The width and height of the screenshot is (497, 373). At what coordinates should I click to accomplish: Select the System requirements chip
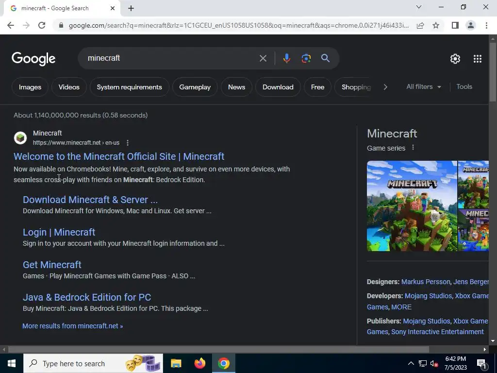point(129,87)
